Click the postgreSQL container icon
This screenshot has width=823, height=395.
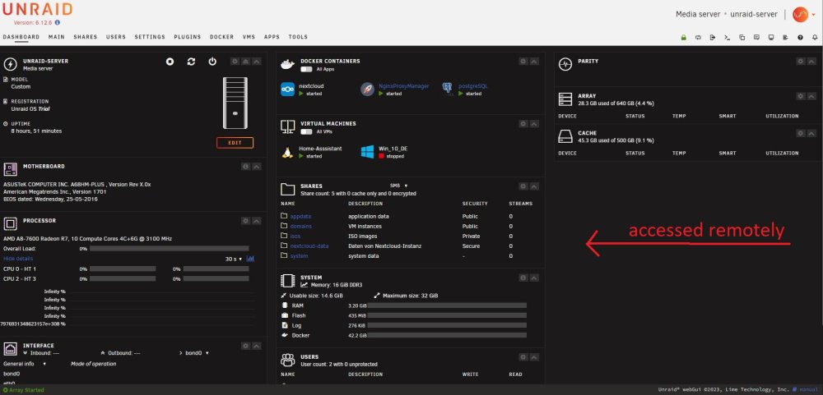click(x=447, y=89)
